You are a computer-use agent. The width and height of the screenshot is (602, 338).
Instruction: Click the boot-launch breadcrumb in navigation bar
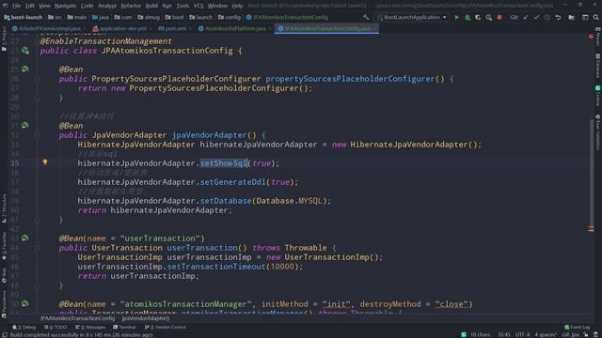tap(23, 17)
